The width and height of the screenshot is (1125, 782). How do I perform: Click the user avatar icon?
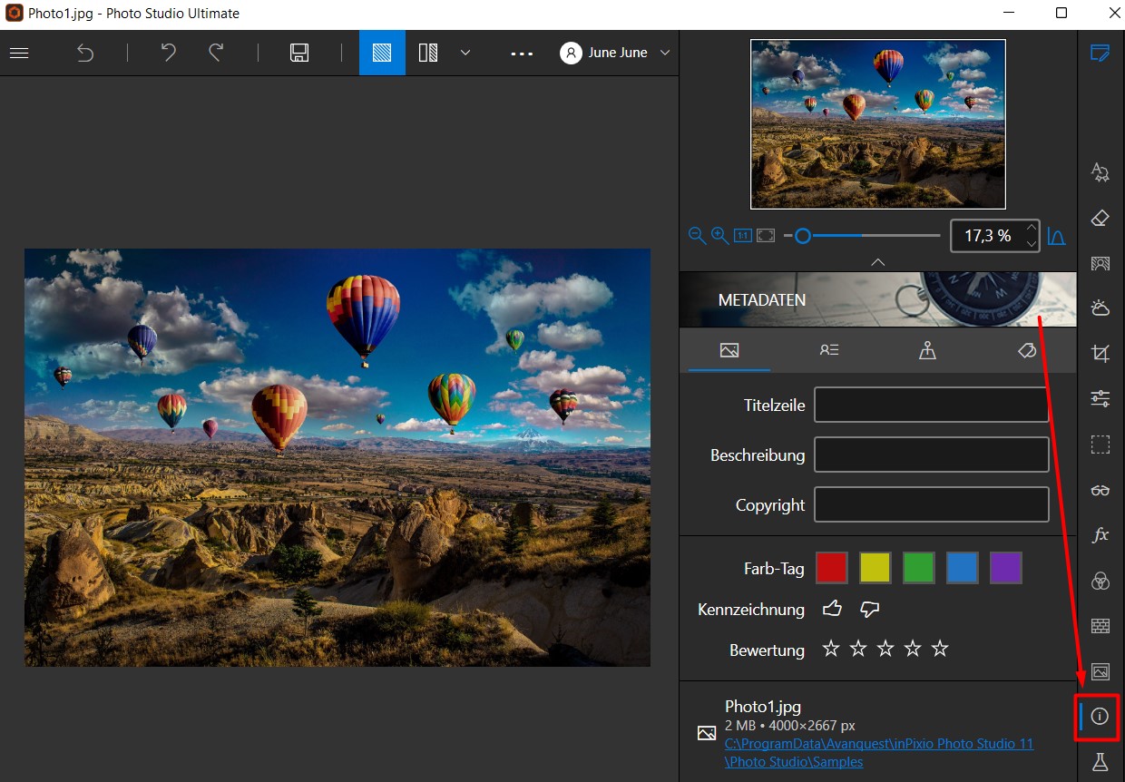point(571,53)
